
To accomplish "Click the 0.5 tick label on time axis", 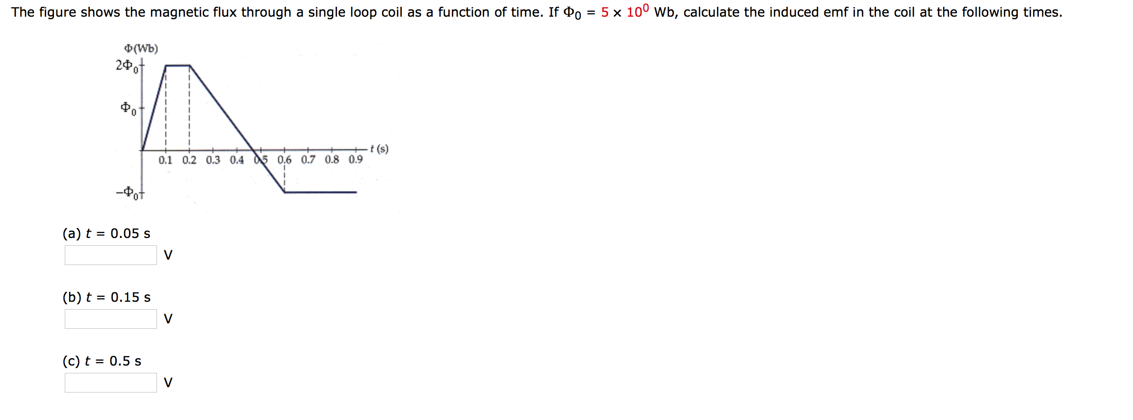I will [261, 159].
